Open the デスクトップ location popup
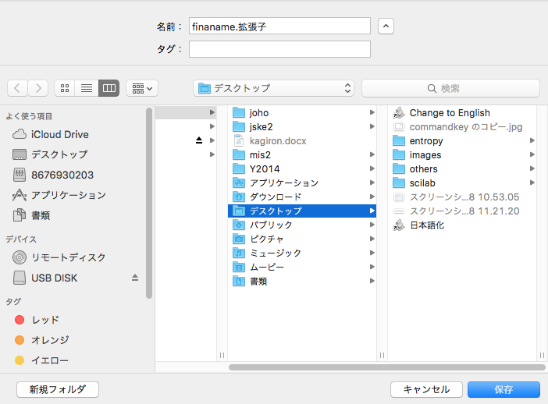Viewport: 548px width, 404px height. point(274,88)
